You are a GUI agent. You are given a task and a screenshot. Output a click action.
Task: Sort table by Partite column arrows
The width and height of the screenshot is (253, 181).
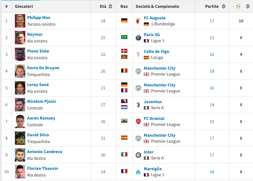coord(224,6)
